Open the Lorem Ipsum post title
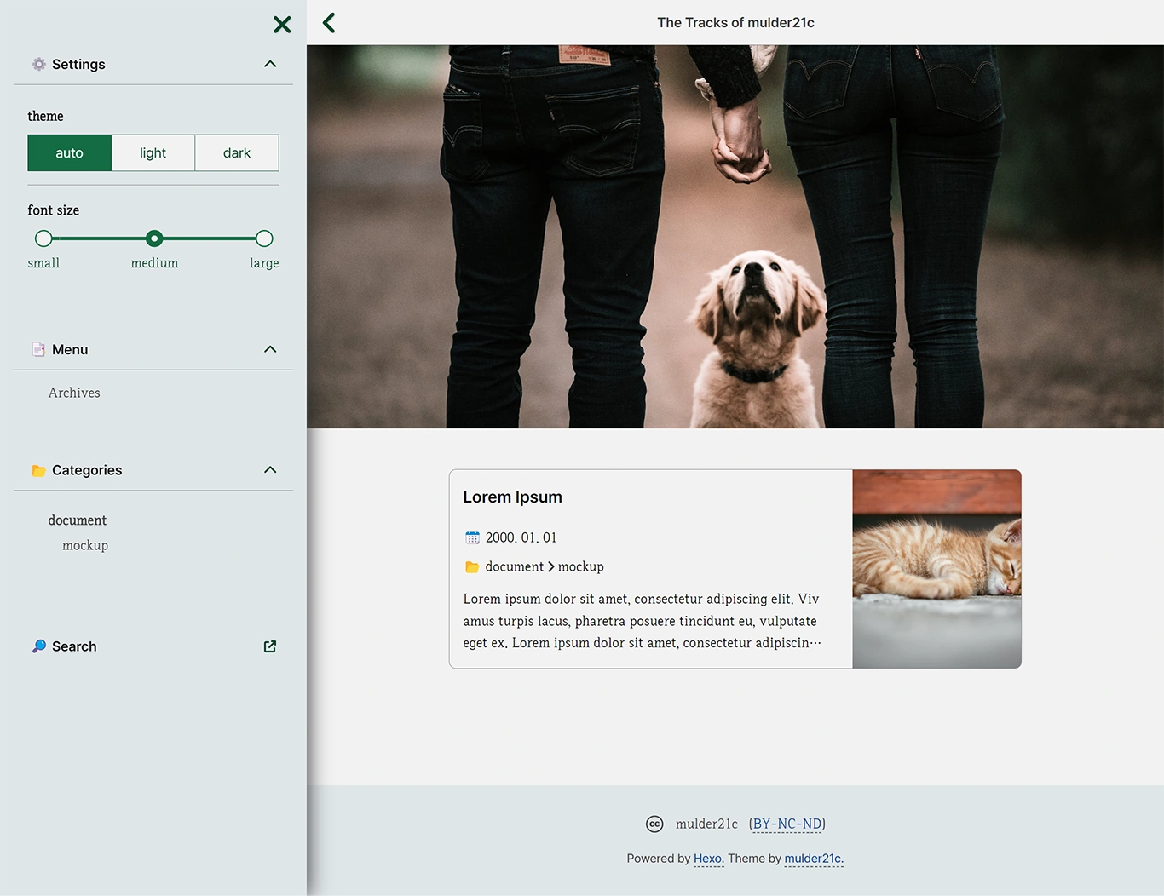Viewport: 1164px width, 896px height. click(x=512, y=497)
